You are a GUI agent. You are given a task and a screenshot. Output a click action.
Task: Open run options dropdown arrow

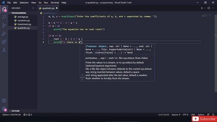(205, 8)
